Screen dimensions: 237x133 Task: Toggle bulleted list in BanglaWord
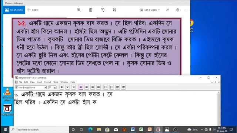click(x=106, y=87)
